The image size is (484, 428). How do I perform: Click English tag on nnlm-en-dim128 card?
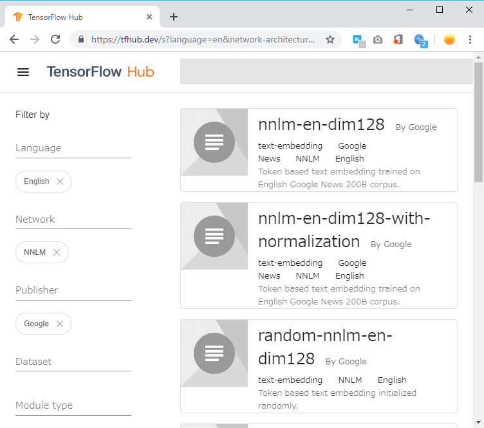click(349, 159)
